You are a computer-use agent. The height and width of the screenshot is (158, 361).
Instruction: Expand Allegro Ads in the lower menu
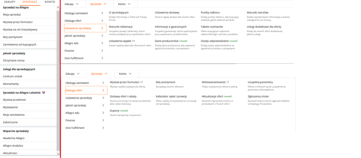pyautogui.click(x=85, y=113)
